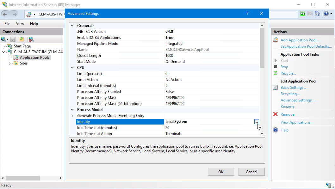
Task: Click the server icon in address bar
Action: click(29, 14)
